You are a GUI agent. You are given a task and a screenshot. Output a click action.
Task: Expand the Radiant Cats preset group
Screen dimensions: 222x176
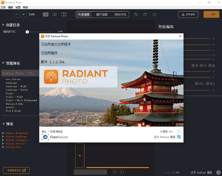click(x=3, y=147)
